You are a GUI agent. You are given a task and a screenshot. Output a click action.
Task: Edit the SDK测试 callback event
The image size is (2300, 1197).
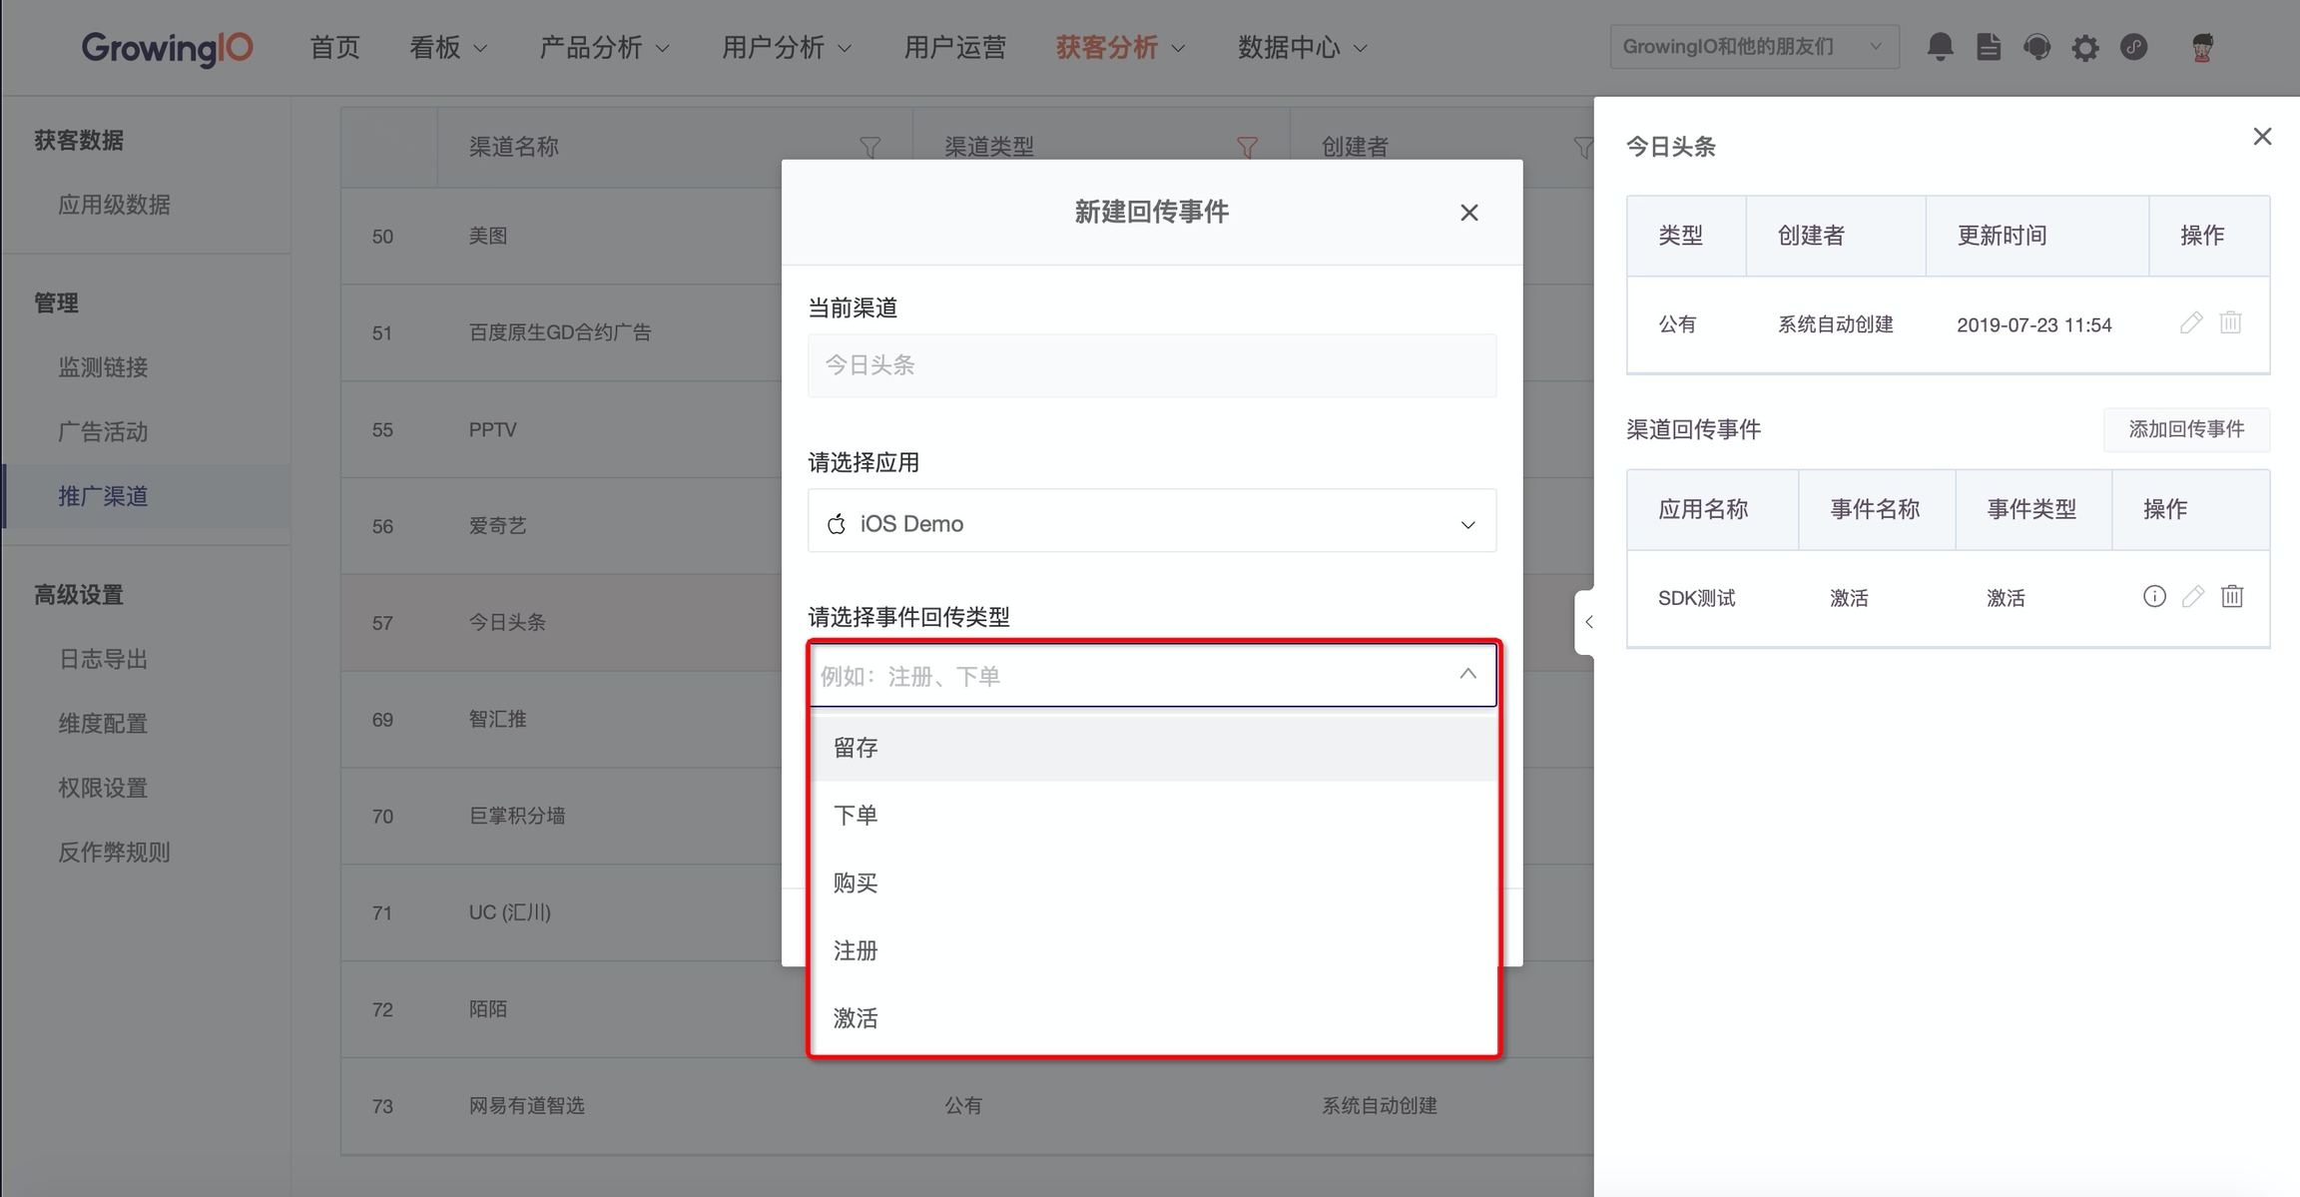click(2193, 597)
